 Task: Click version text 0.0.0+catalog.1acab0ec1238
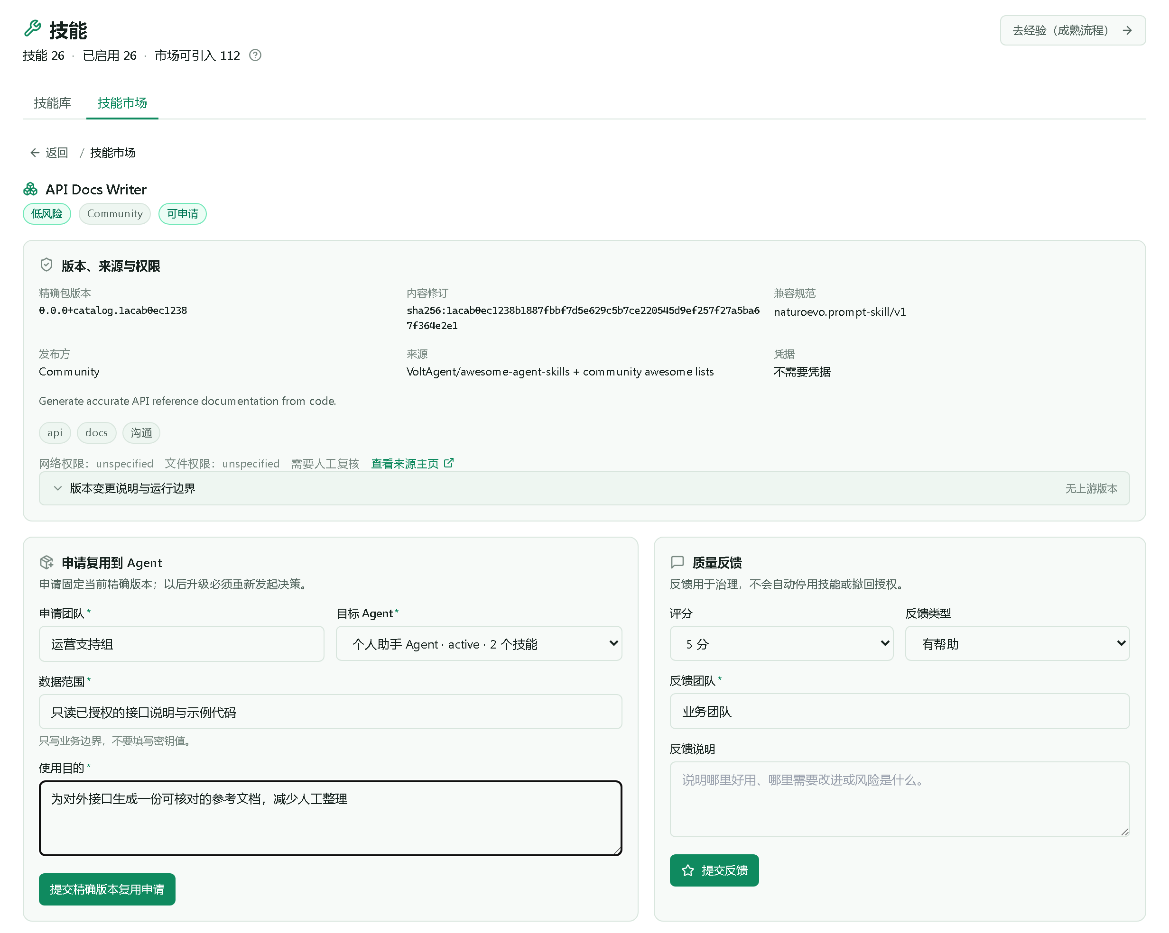click(113, 311)
